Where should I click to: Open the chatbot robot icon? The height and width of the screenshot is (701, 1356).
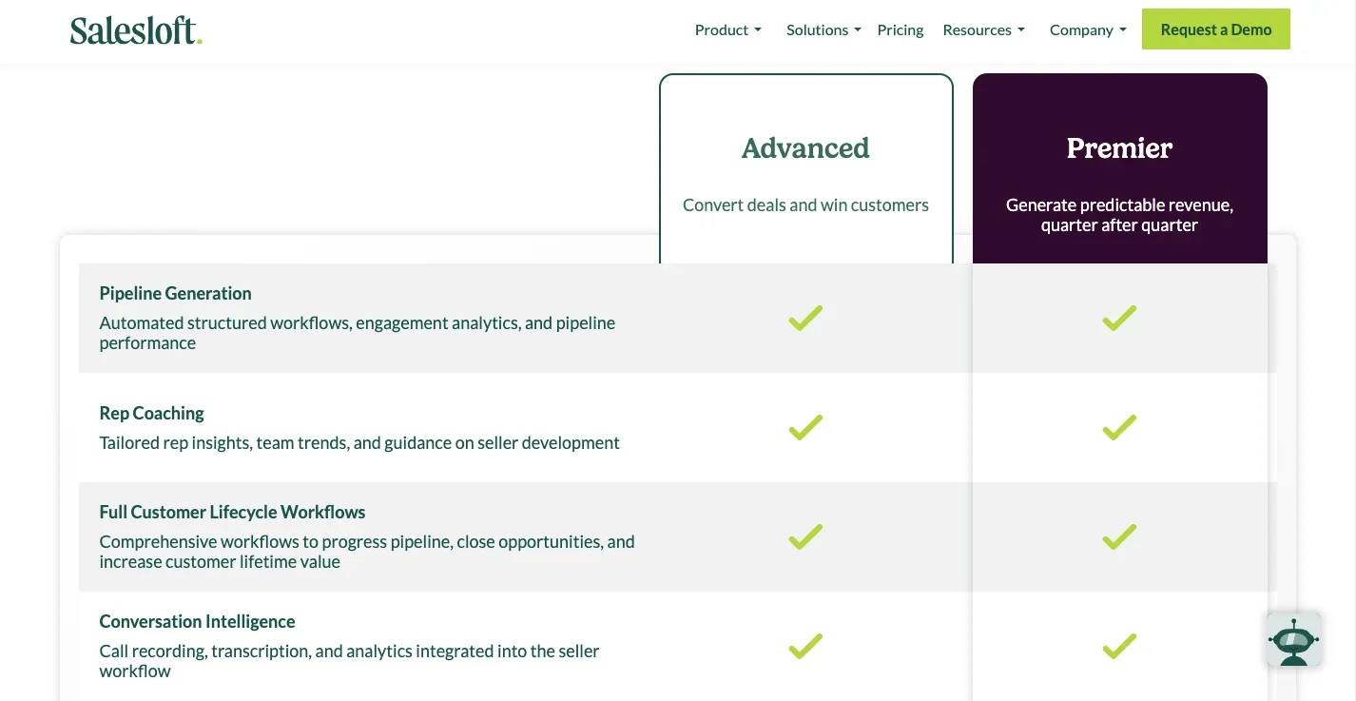1293,640
